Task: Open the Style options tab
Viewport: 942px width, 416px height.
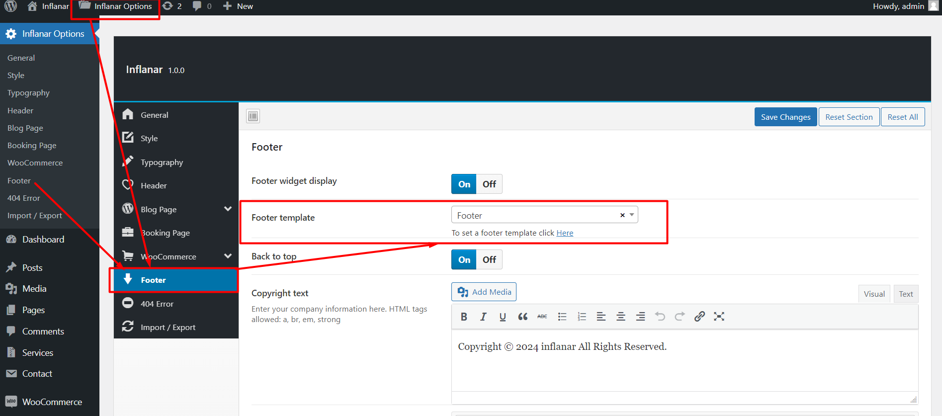Action: [x=176, y=138]
